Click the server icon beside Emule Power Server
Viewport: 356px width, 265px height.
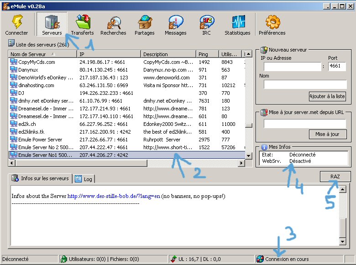tap(14, 139)
